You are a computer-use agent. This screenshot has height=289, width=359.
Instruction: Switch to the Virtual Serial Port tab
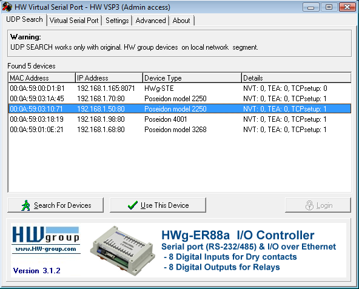click(x=74, y=21)
